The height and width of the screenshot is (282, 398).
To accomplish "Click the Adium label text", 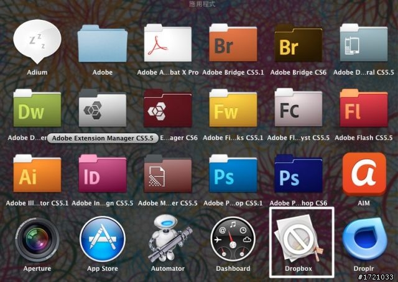I will point(37,72).
